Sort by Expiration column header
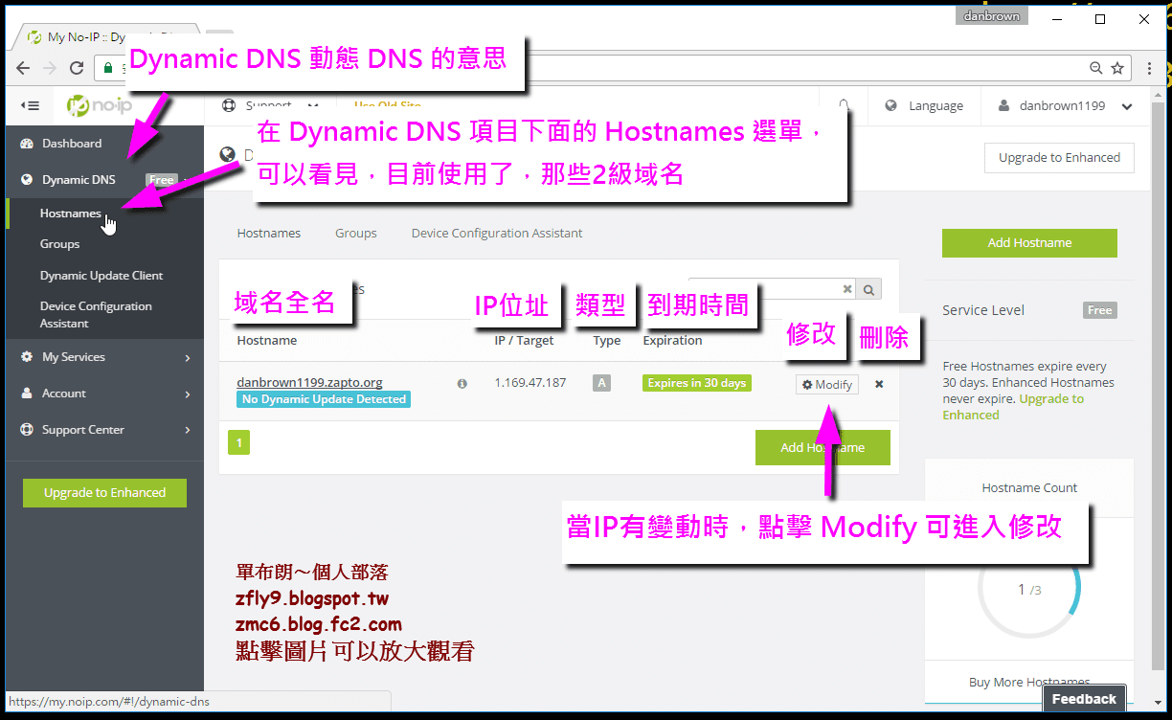Screen dimensions: 1172x720 tap(672, 340)
